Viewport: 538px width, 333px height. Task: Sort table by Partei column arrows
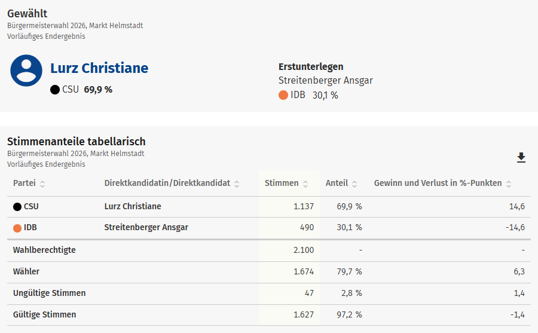click(42, 184)
